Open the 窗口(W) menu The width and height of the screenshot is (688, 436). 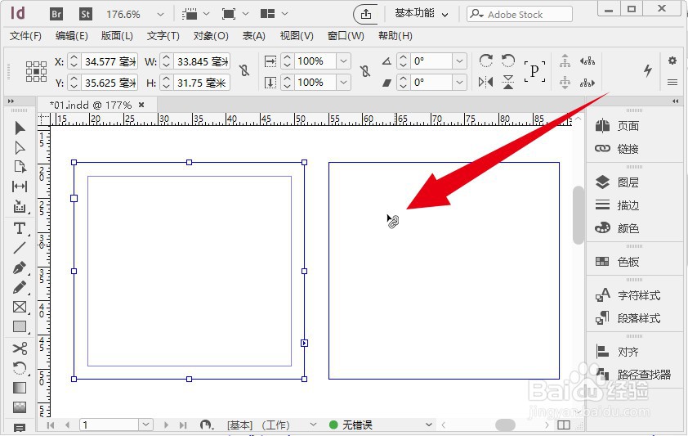pyautogui.click(x=346, y=36)
